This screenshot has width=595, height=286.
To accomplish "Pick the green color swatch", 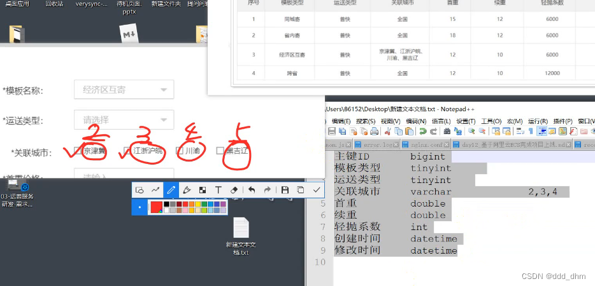I will coord(204,204).
